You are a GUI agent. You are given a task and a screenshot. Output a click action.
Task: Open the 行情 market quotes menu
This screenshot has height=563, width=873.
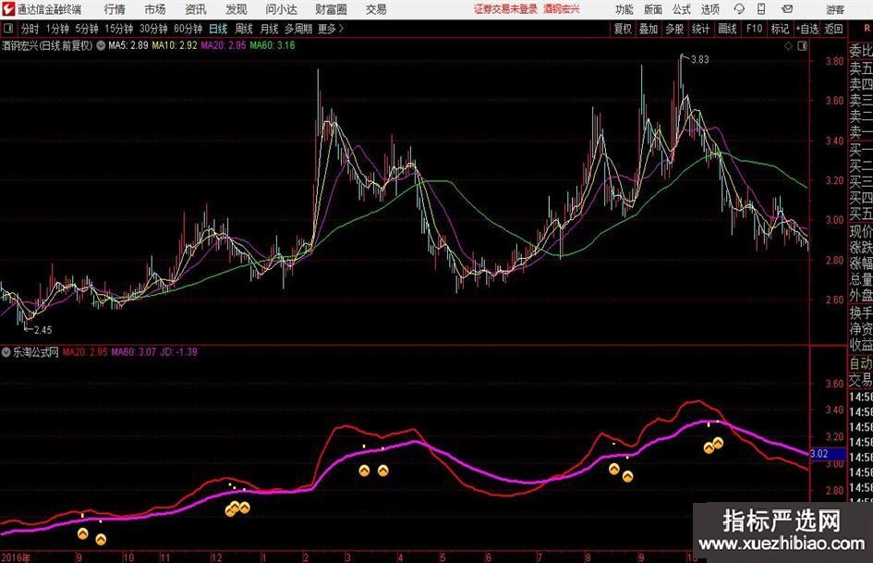click(115, 9)
